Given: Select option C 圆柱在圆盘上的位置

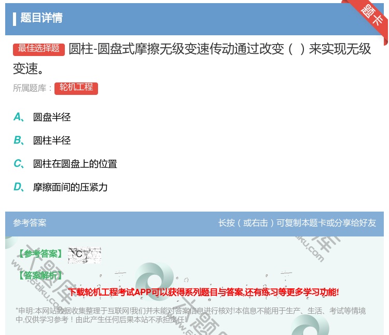Looking at the screenshot, I should click(x=75, y=164).
